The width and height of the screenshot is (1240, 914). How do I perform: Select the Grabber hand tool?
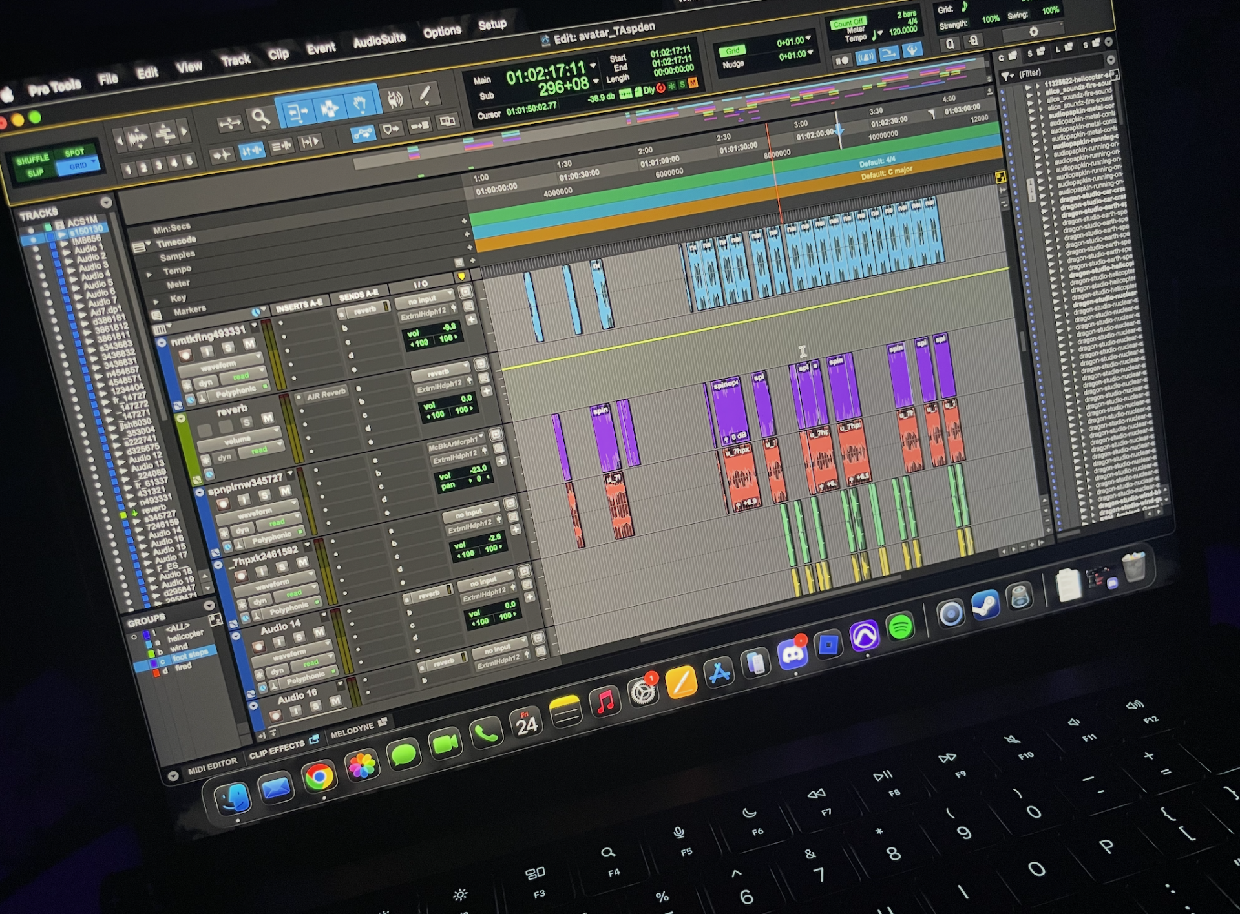tap(359, 103)
